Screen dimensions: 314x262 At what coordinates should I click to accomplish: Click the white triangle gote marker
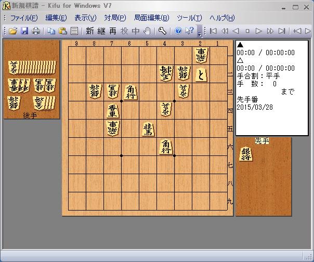(240, 60)
